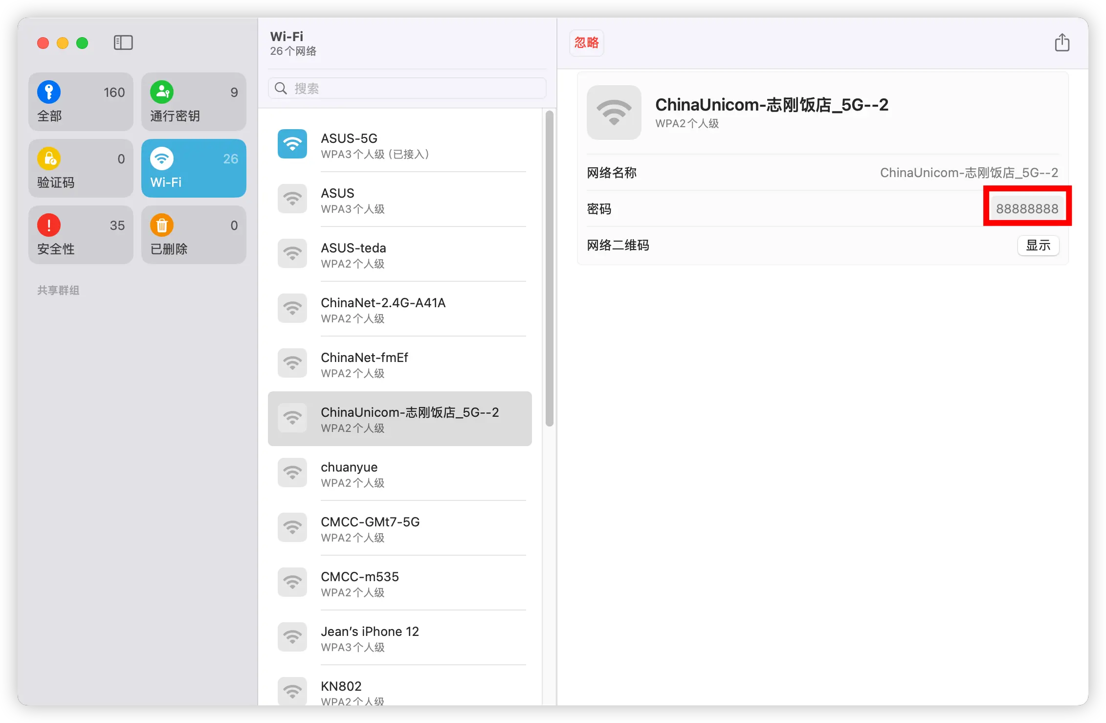Click the Wi-Fi icon beside CMCC-m535
Image resolution: width=1106 pixels, height=723 pixels.
tap(292, 582)
